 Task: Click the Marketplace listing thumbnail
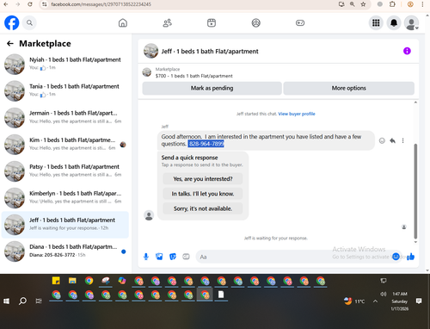pos(147,72)
